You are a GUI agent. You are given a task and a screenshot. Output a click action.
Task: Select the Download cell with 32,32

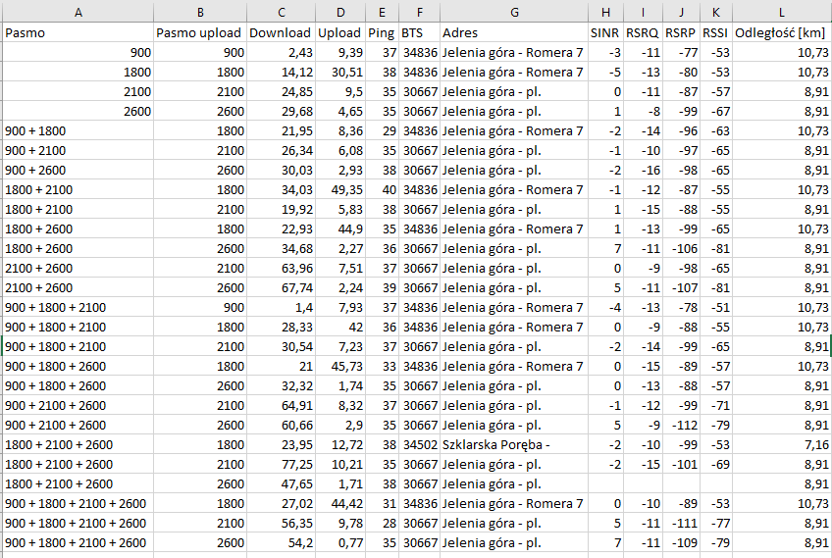[282, 386]
